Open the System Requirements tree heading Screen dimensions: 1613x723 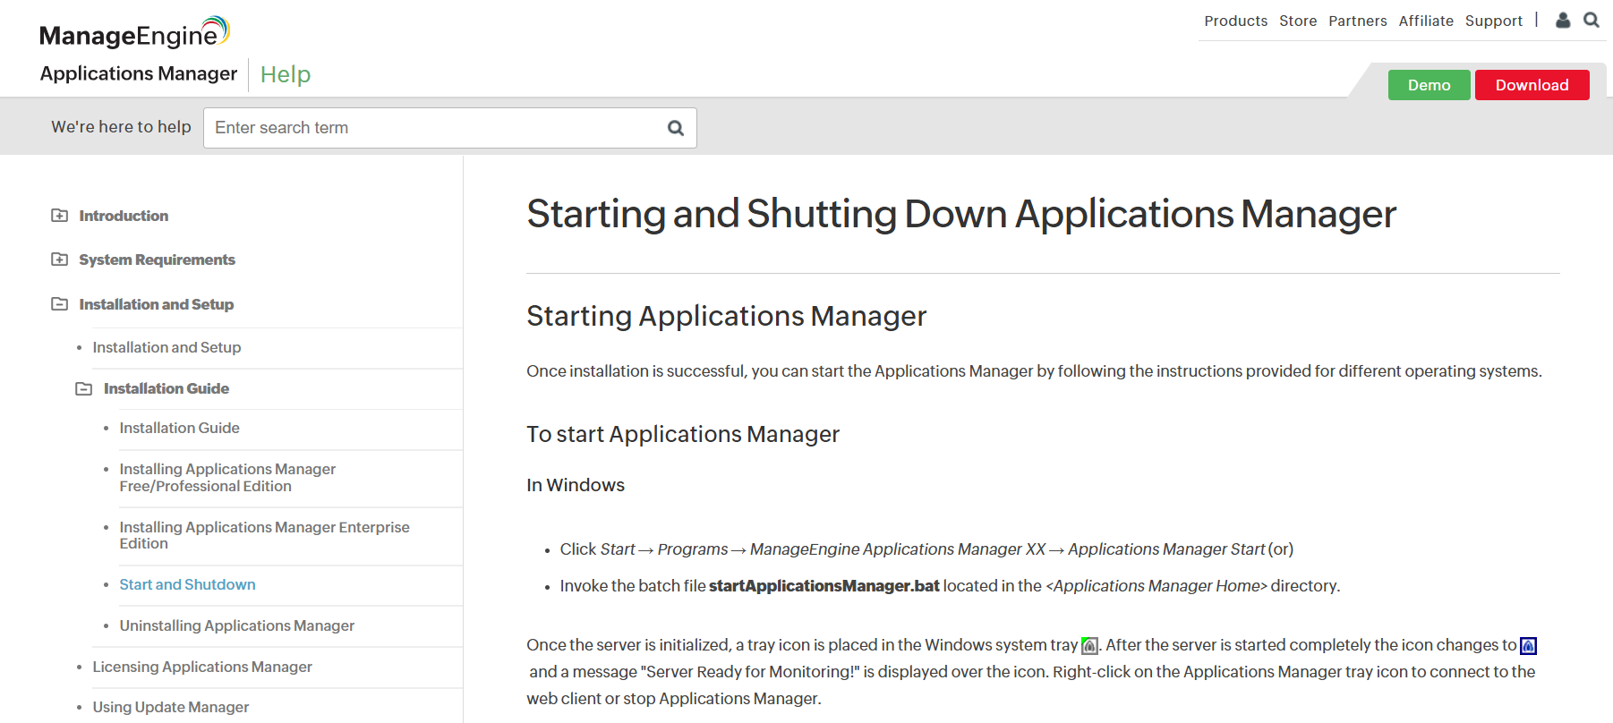pyautogui.click(x=157, y=259)
